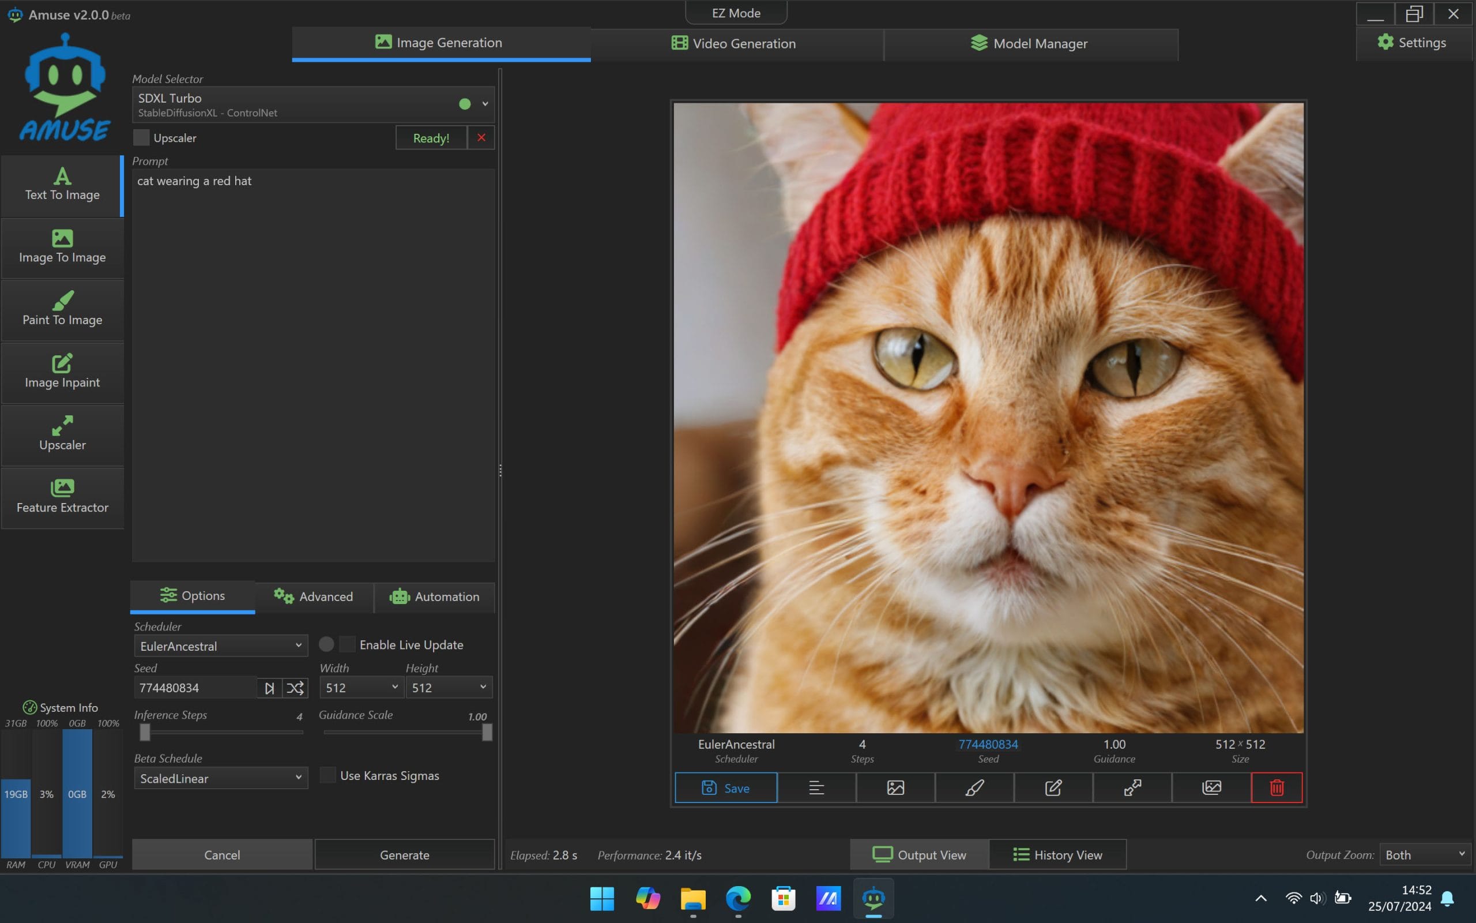Open Image Inpaint in the sidebar
The width and height of the screenshot is (1476, 923).
62,373
